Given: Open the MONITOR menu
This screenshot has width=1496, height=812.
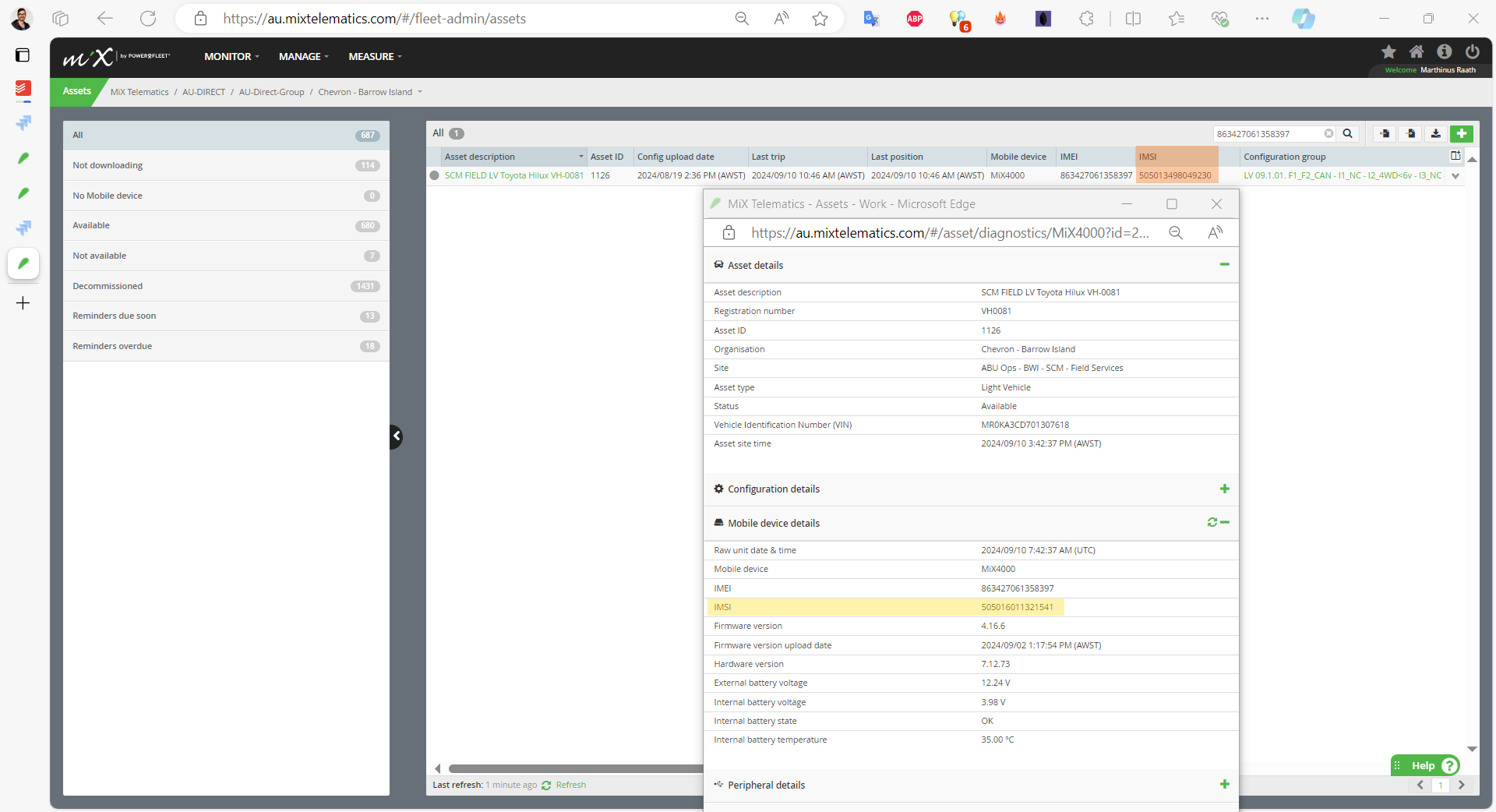Looking at the screenshot, I should (231, 57).
